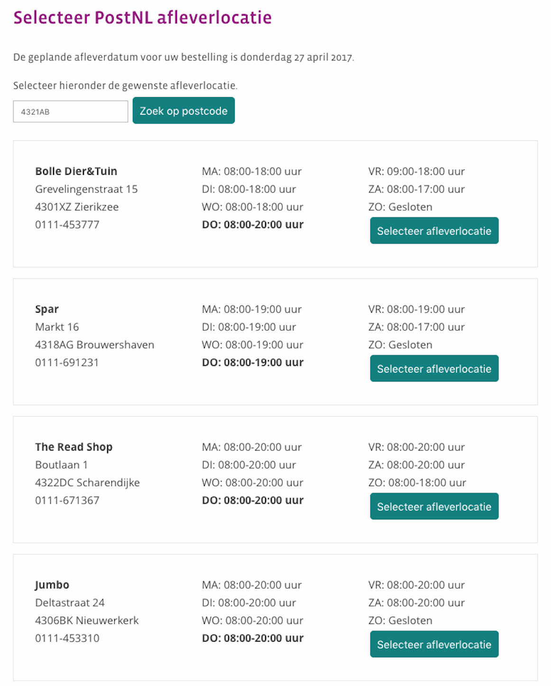Click the postcode input field containing 4321AB

pos(71,111)
